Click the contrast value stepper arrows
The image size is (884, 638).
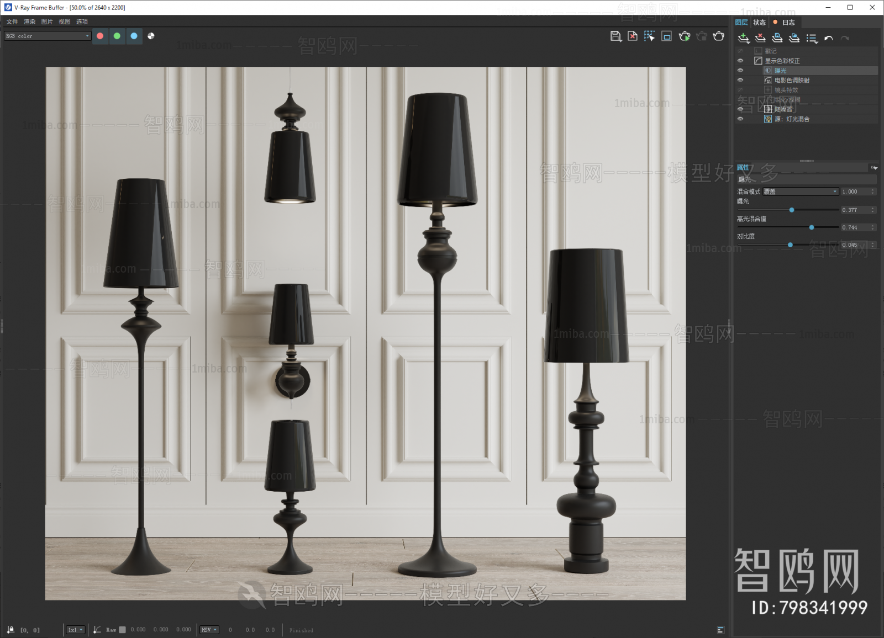[x=874, y=245]
